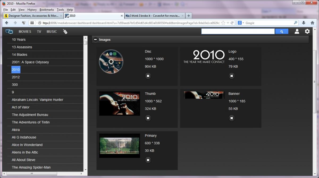
Task: Open the settings gear icon
Action: pyautogui.click(x=307, y=32)
